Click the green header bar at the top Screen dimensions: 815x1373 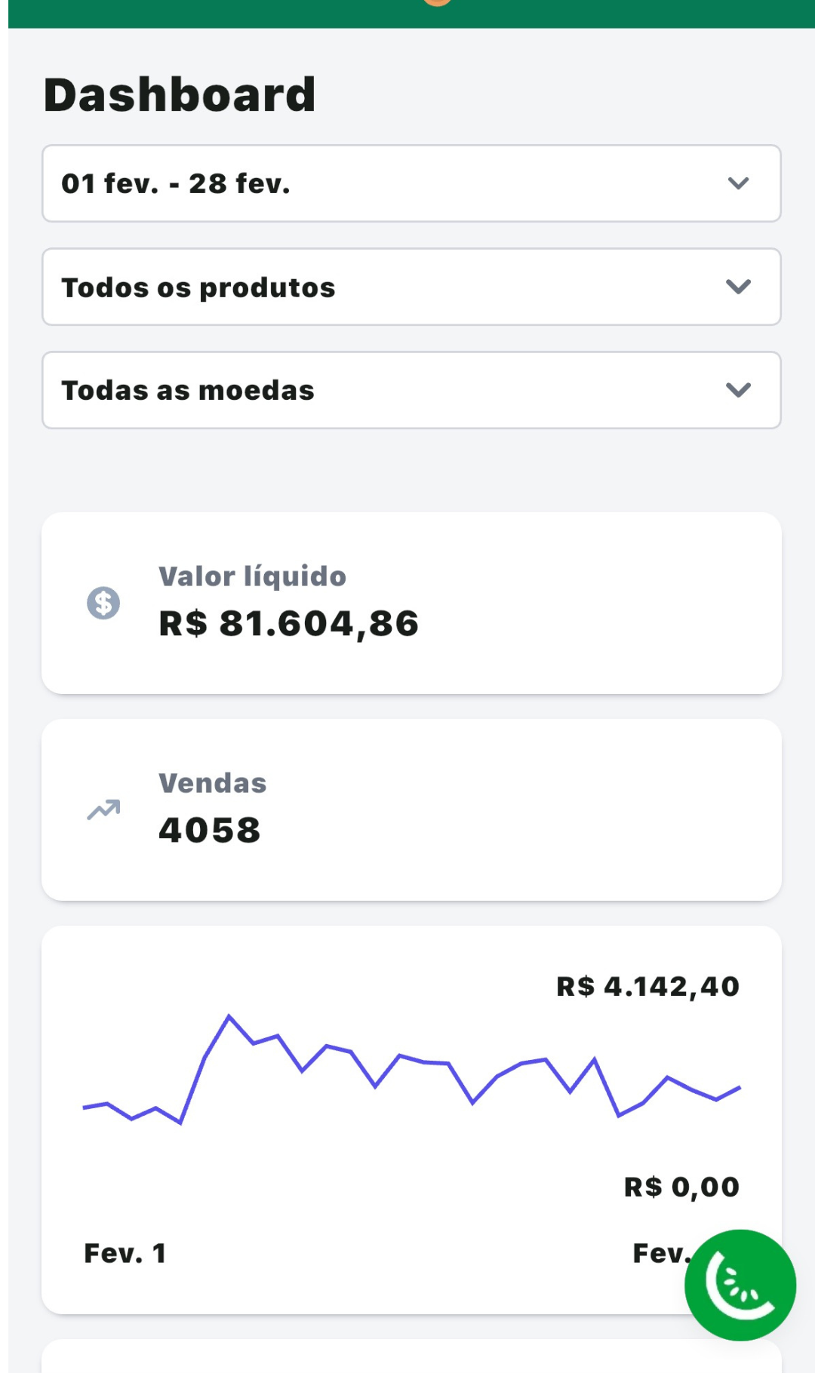coord(411,14)
